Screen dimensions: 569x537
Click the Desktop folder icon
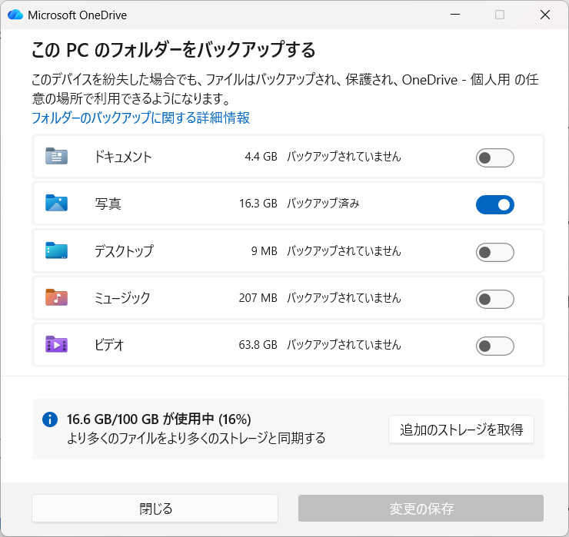pos(56,251)
